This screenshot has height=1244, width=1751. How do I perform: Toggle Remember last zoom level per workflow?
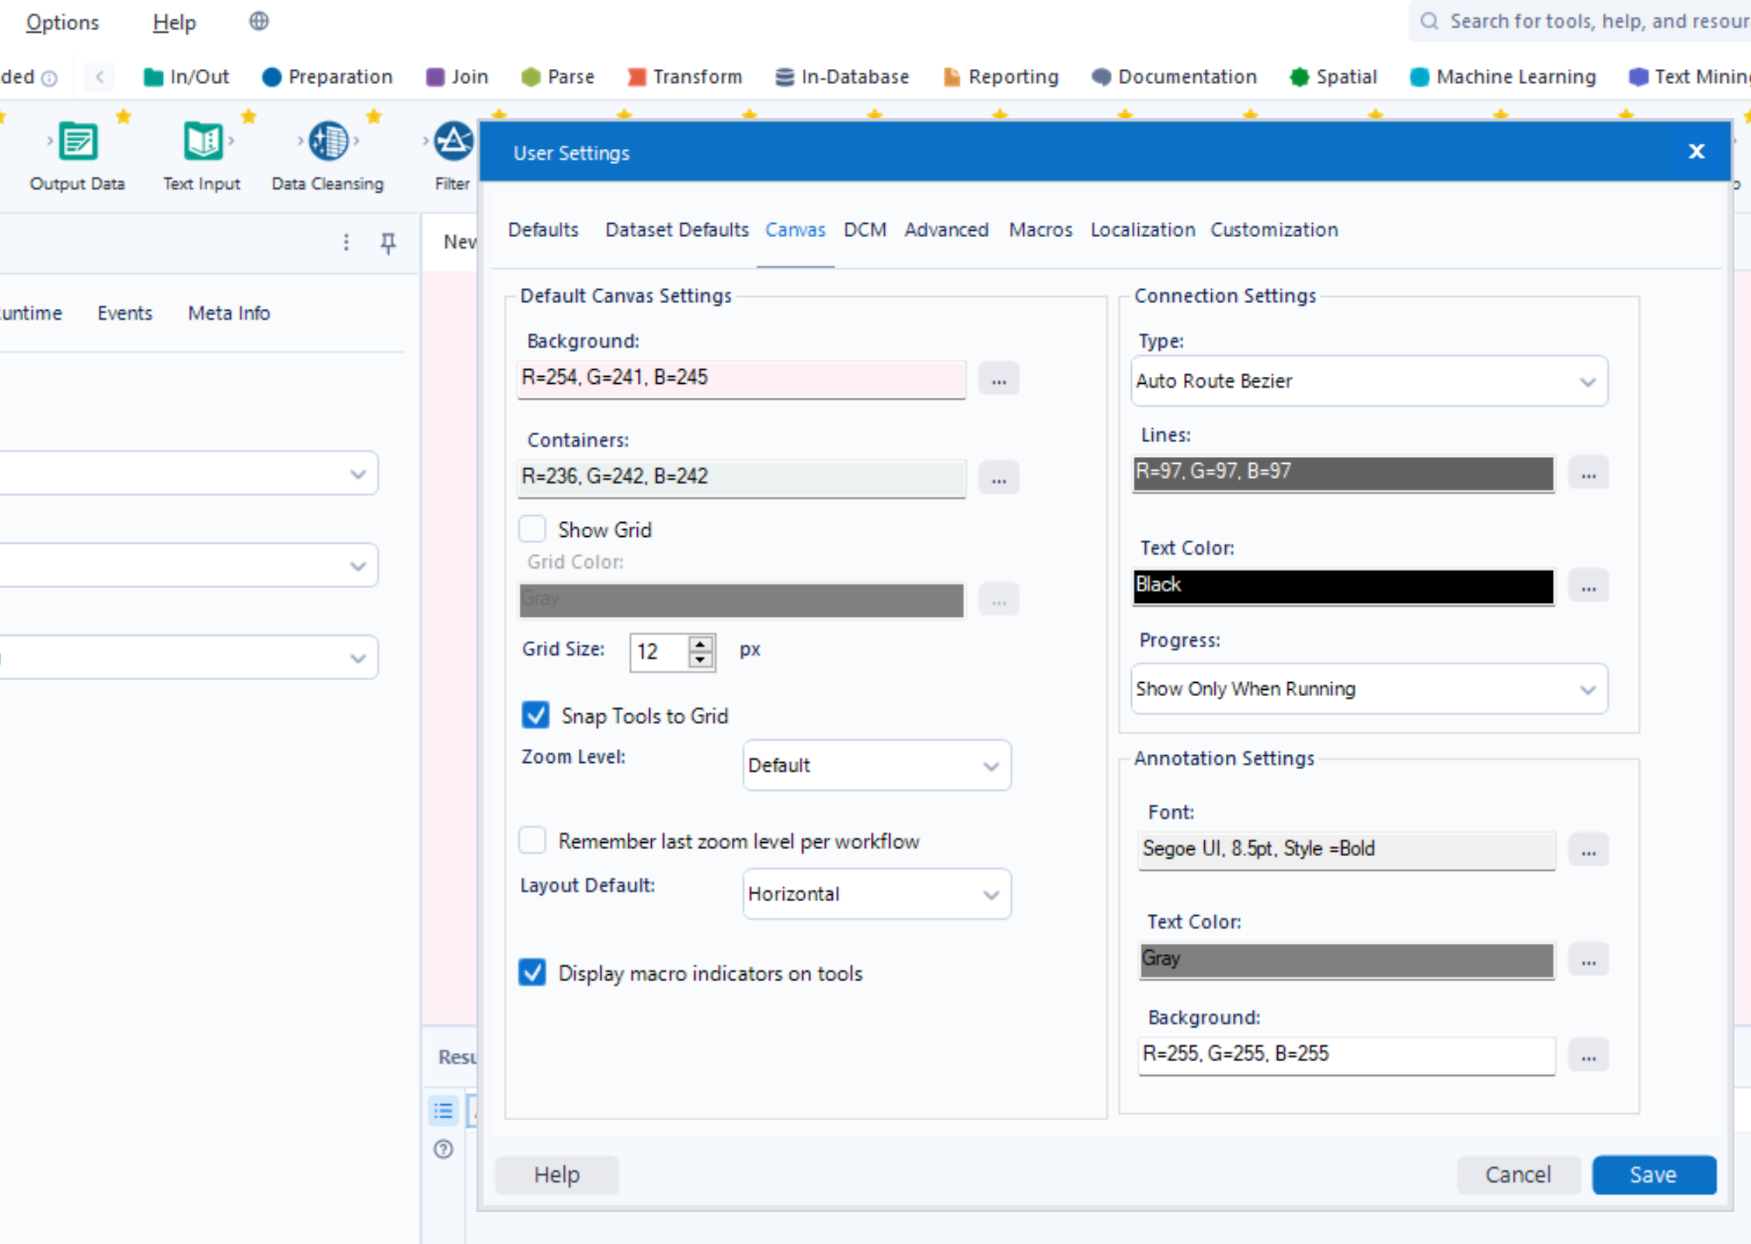533,840
